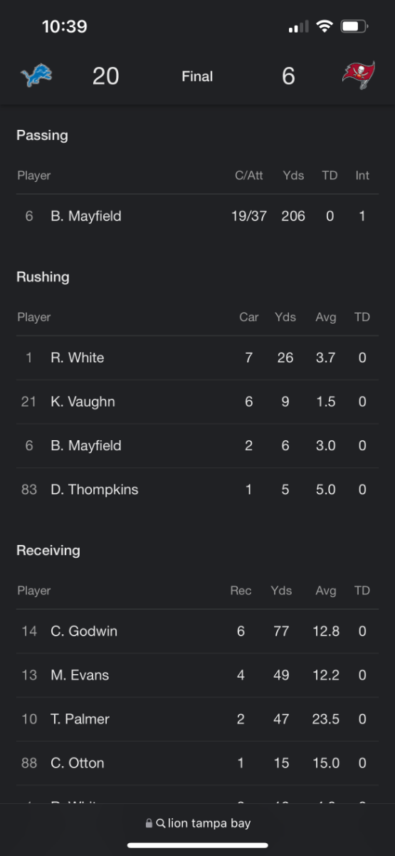This screenshot has width=395, height=856.
Task: Open M. Evans receiving stats
Action: tap(197, 675)
